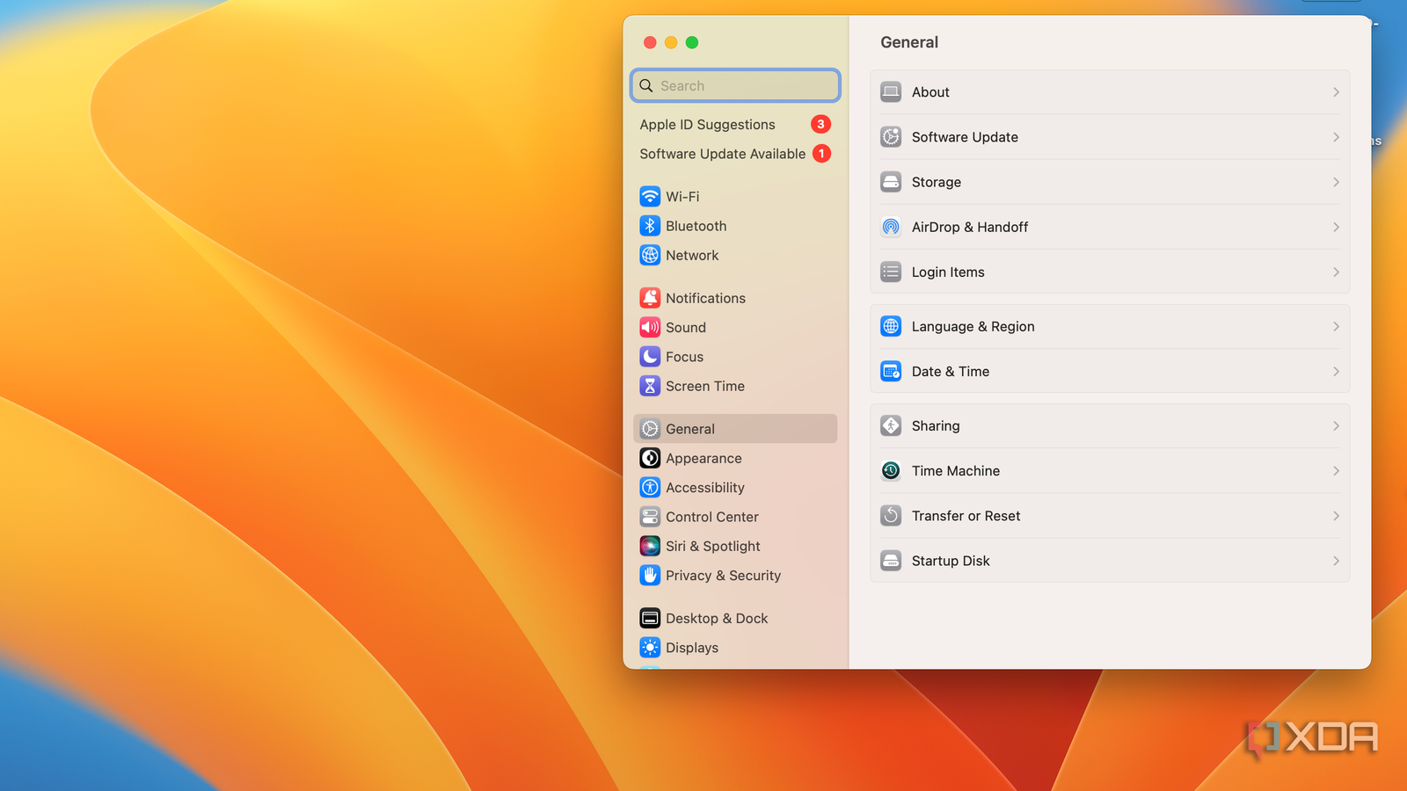Image resolution: width=1407 pixels, height=791 pixels.
Task: Click the About laptop icon
Action: click(891, 92)
